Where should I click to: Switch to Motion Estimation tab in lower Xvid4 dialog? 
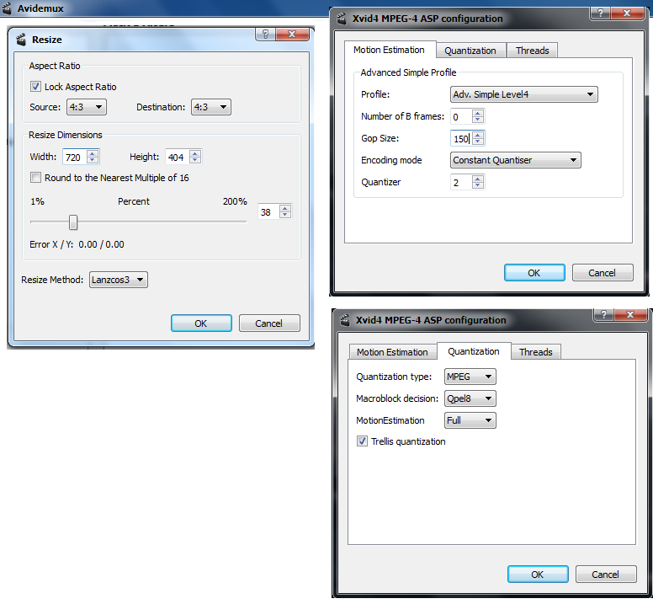tap(392, 352)
